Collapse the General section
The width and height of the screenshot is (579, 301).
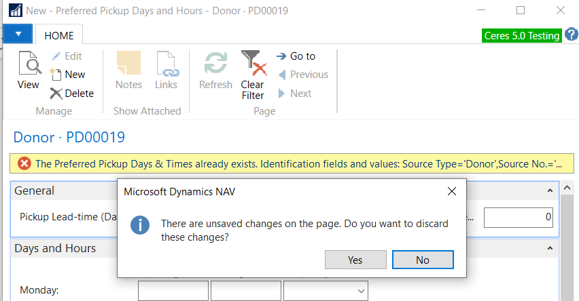[x=550, y=191]
